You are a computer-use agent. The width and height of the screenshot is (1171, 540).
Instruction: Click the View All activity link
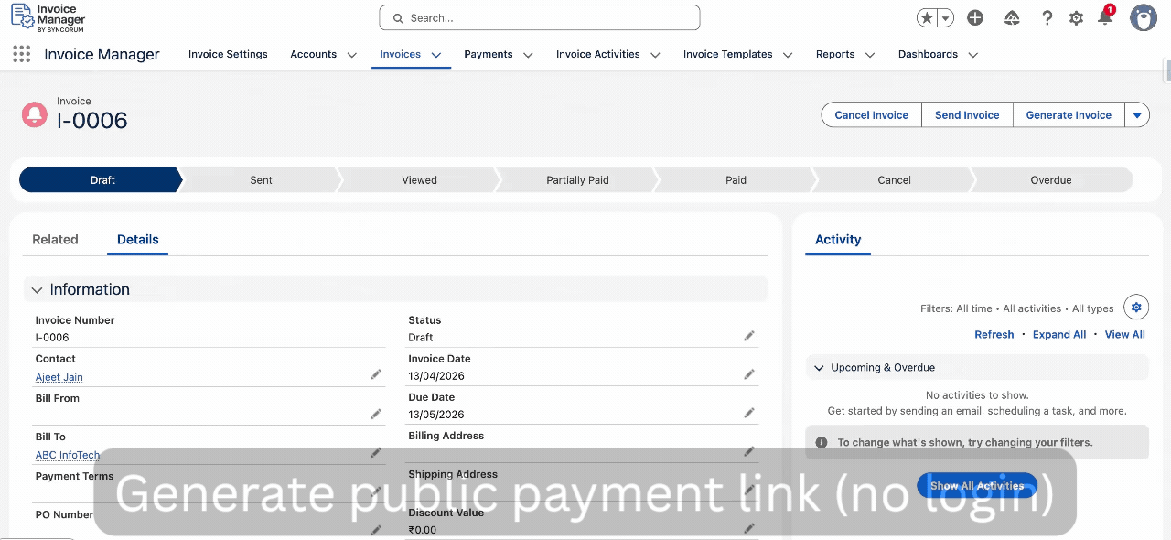point(1124,334)
